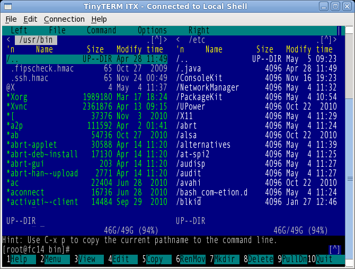355x269 pixels.
Task: Select /UPower directory
Action: point(256,106)
